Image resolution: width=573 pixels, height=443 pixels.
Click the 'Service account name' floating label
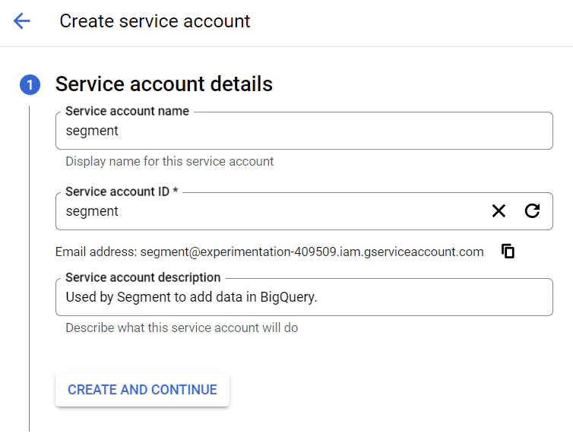click(127, 111)
